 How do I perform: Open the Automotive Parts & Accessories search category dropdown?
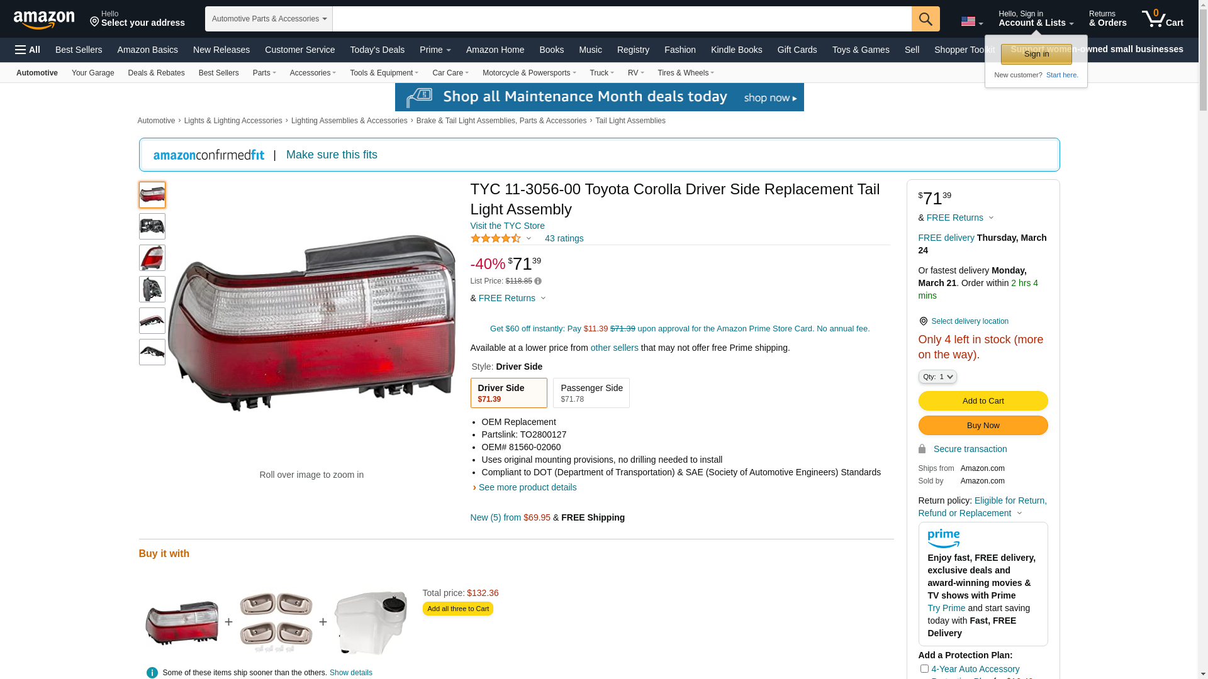tap(269, 19)
